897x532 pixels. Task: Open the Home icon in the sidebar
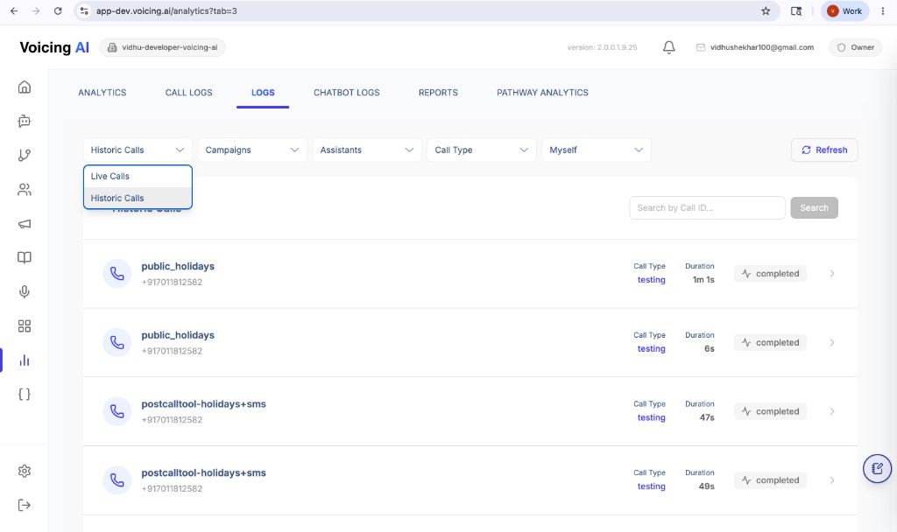click(x=24, y=87)
